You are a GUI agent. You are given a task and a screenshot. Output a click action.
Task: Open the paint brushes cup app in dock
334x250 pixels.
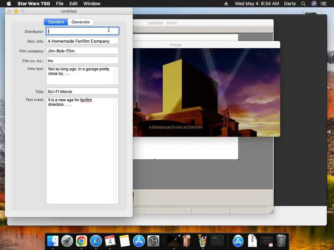coord(202,241)
